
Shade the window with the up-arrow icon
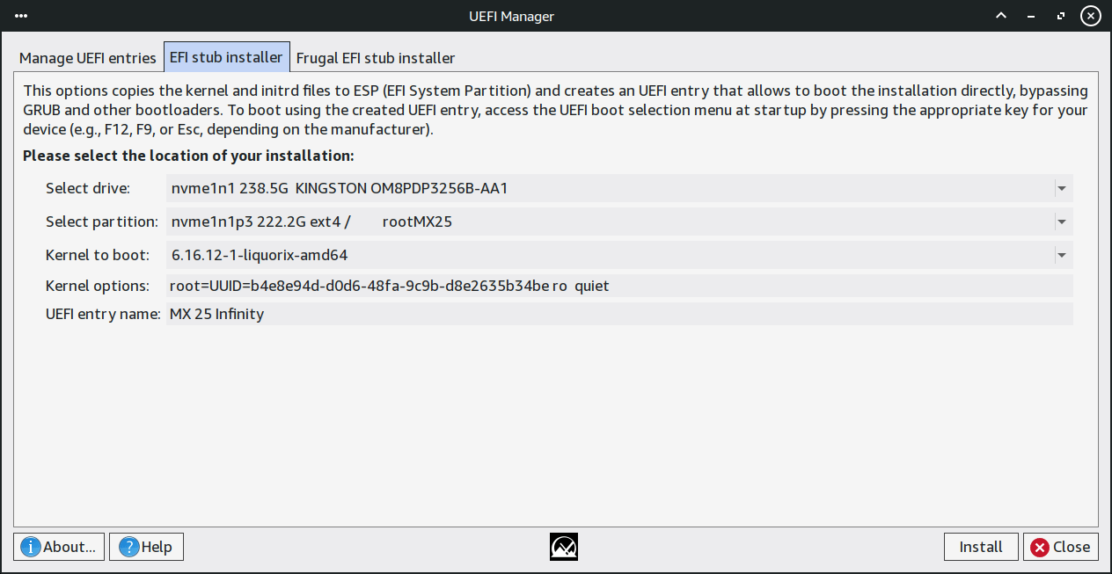point(1000,16)
